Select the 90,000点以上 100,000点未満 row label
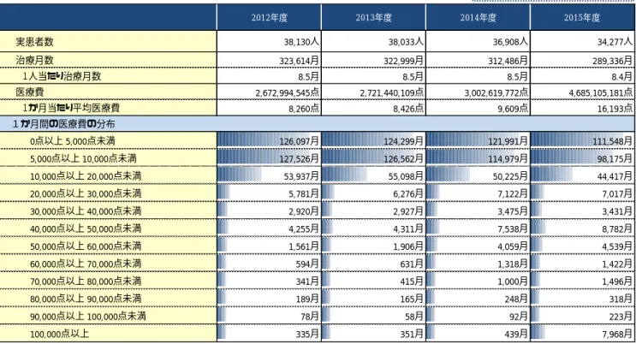 [108, 316]
